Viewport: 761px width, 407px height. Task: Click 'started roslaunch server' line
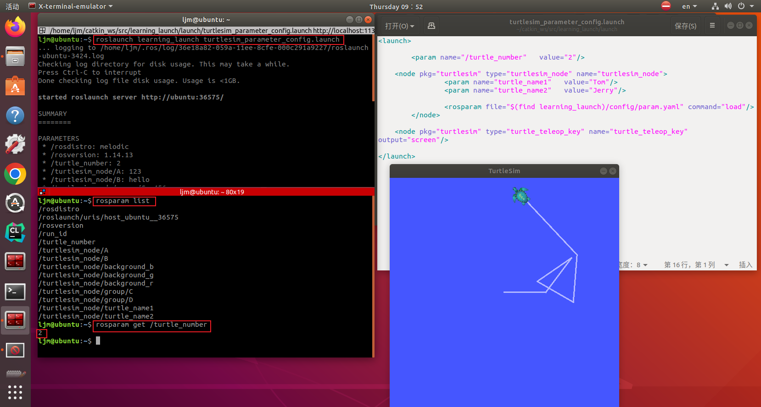point(131,97)
